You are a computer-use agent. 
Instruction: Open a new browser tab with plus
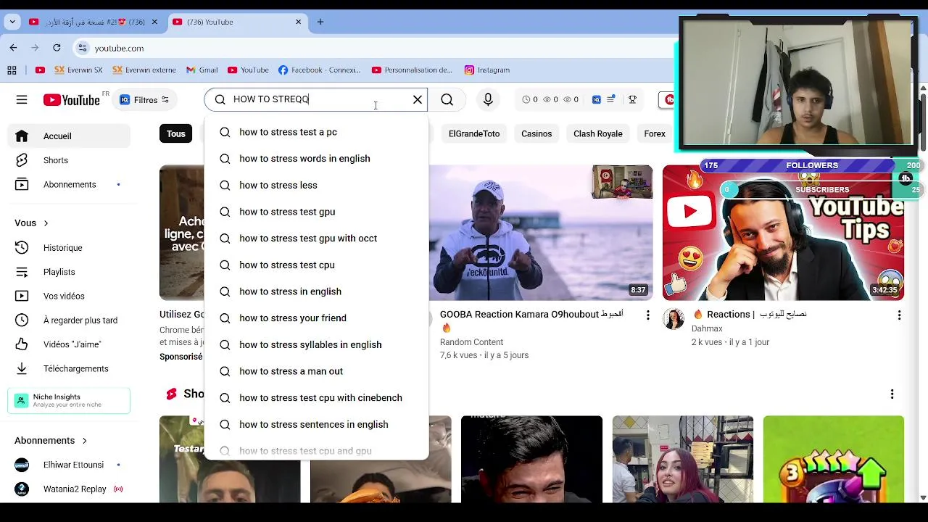tap(320, 22)
